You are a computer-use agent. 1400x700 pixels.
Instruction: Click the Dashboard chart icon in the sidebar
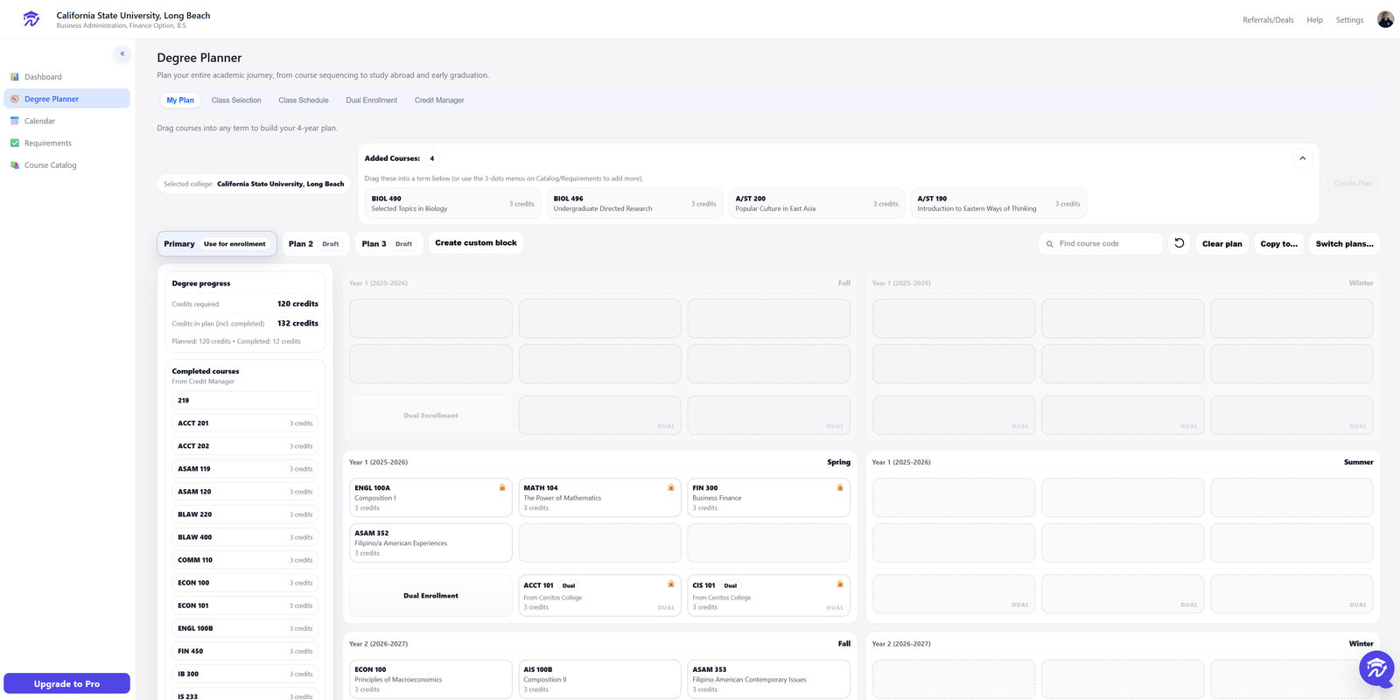click(x=15, y=77)
